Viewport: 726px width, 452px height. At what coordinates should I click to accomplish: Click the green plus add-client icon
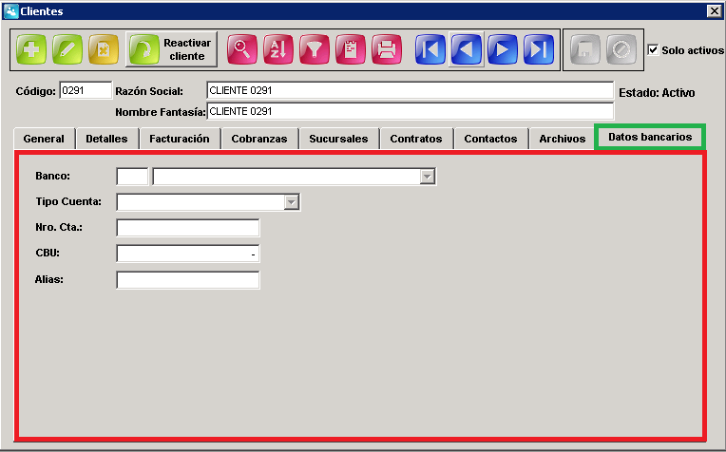point(31,49)
